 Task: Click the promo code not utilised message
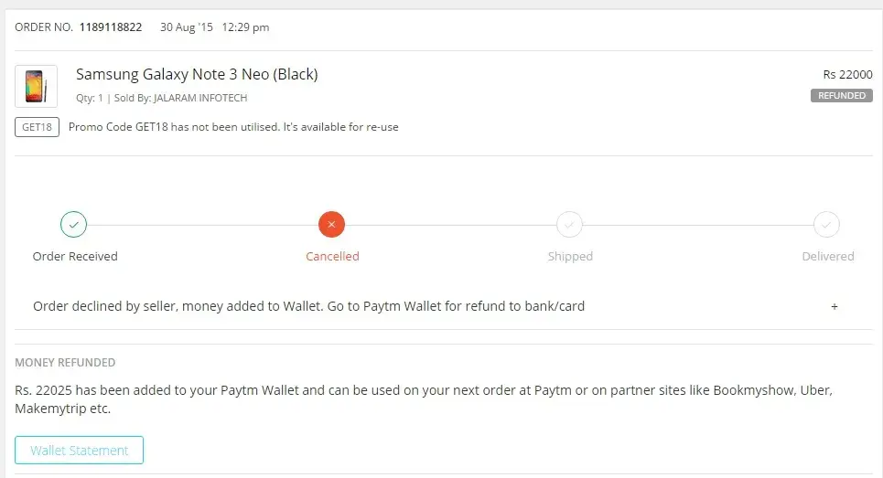[233, 127]
